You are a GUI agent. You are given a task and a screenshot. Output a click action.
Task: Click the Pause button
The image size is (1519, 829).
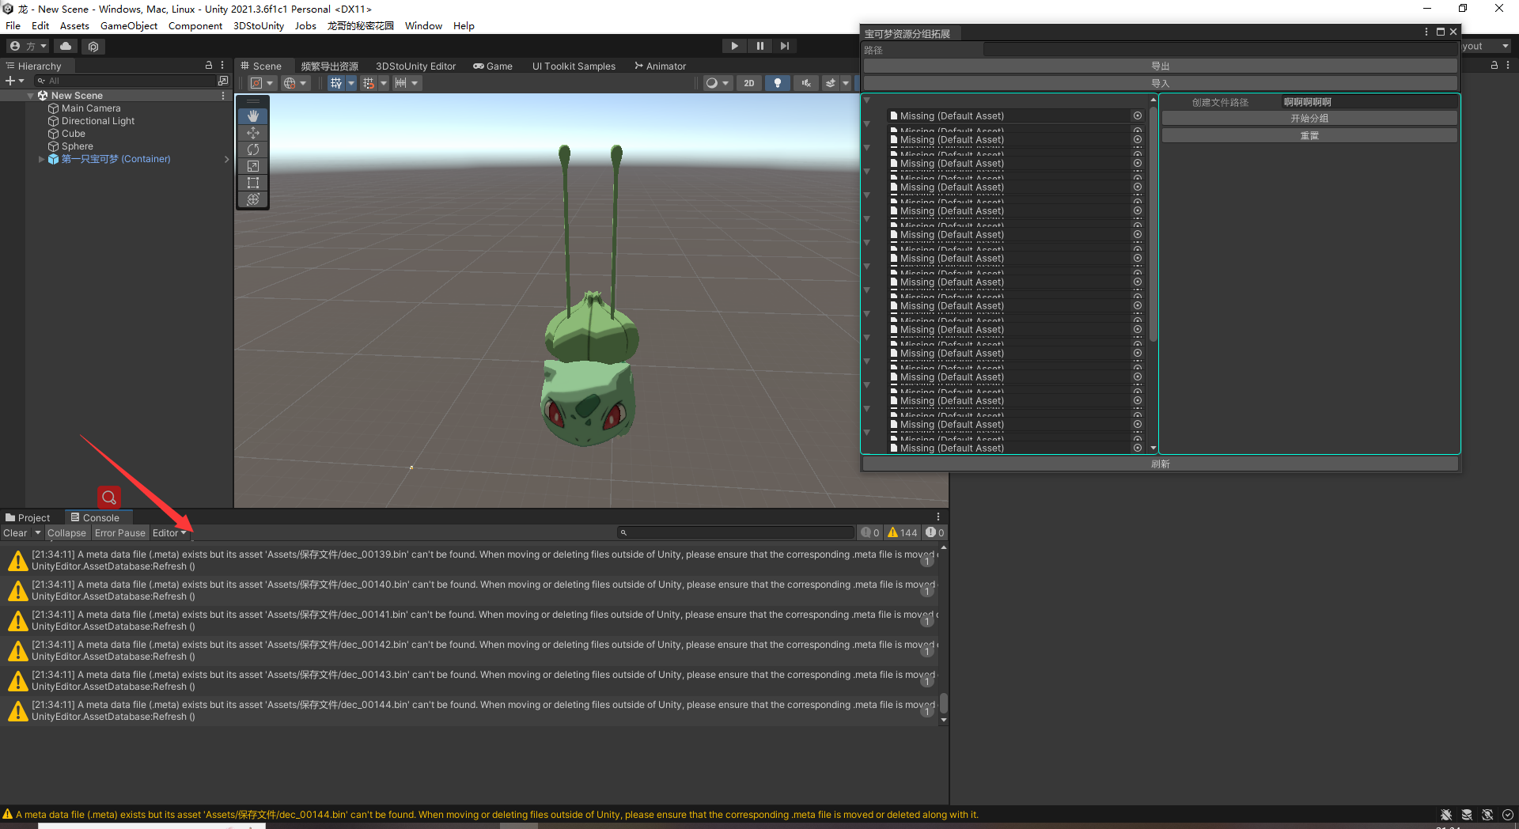pyautogui.click(x=759, y=46)
